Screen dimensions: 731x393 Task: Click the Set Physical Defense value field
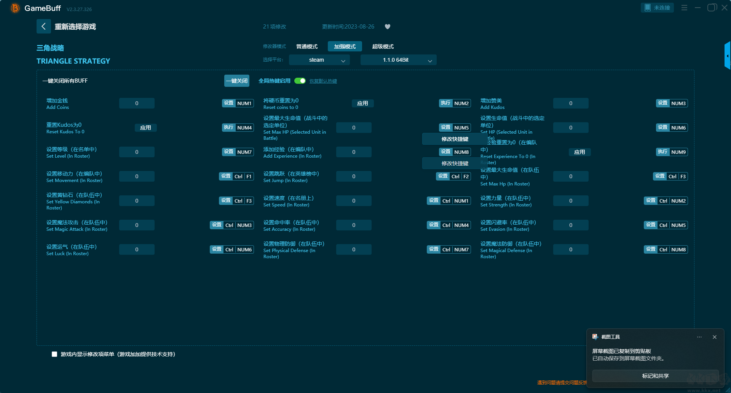tap(354, 249)
